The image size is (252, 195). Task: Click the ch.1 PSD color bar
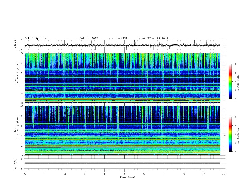tap(230, 82)
